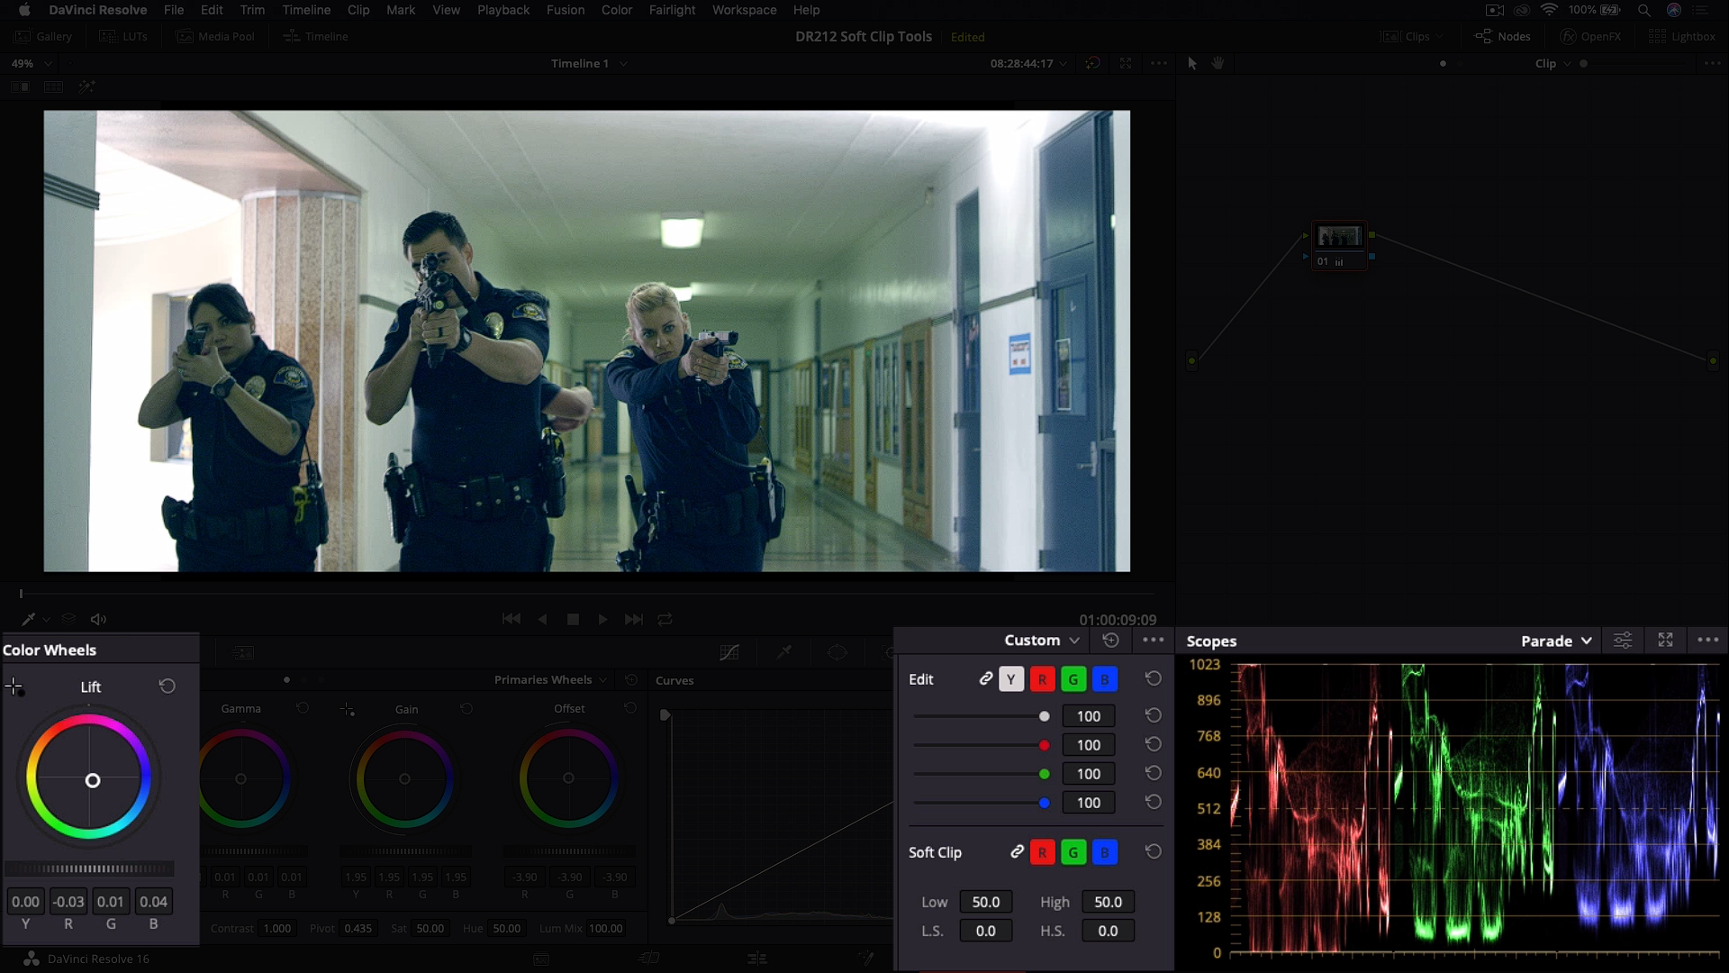
Task: Open Parade scope type dropdown
Action: pos(1556,641)
